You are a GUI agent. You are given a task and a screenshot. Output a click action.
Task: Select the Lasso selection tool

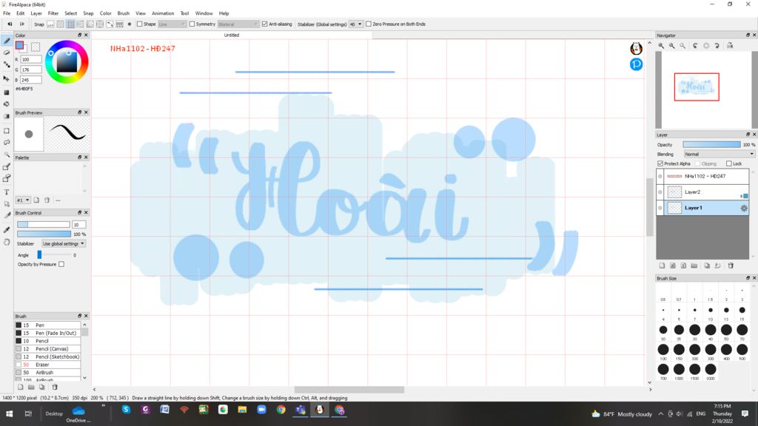click(7, 143)
